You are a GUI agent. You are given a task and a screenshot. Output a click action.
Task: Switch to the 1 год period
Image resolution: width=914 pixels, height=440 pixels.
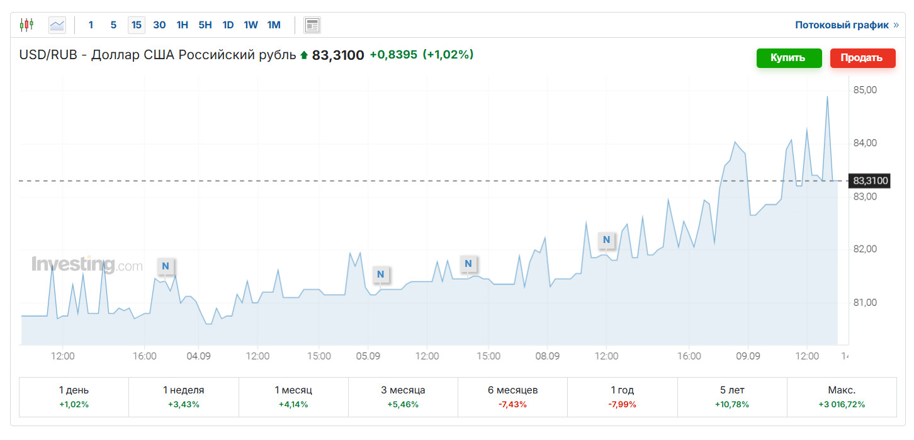pyautogui.click(x=622, y=397)
